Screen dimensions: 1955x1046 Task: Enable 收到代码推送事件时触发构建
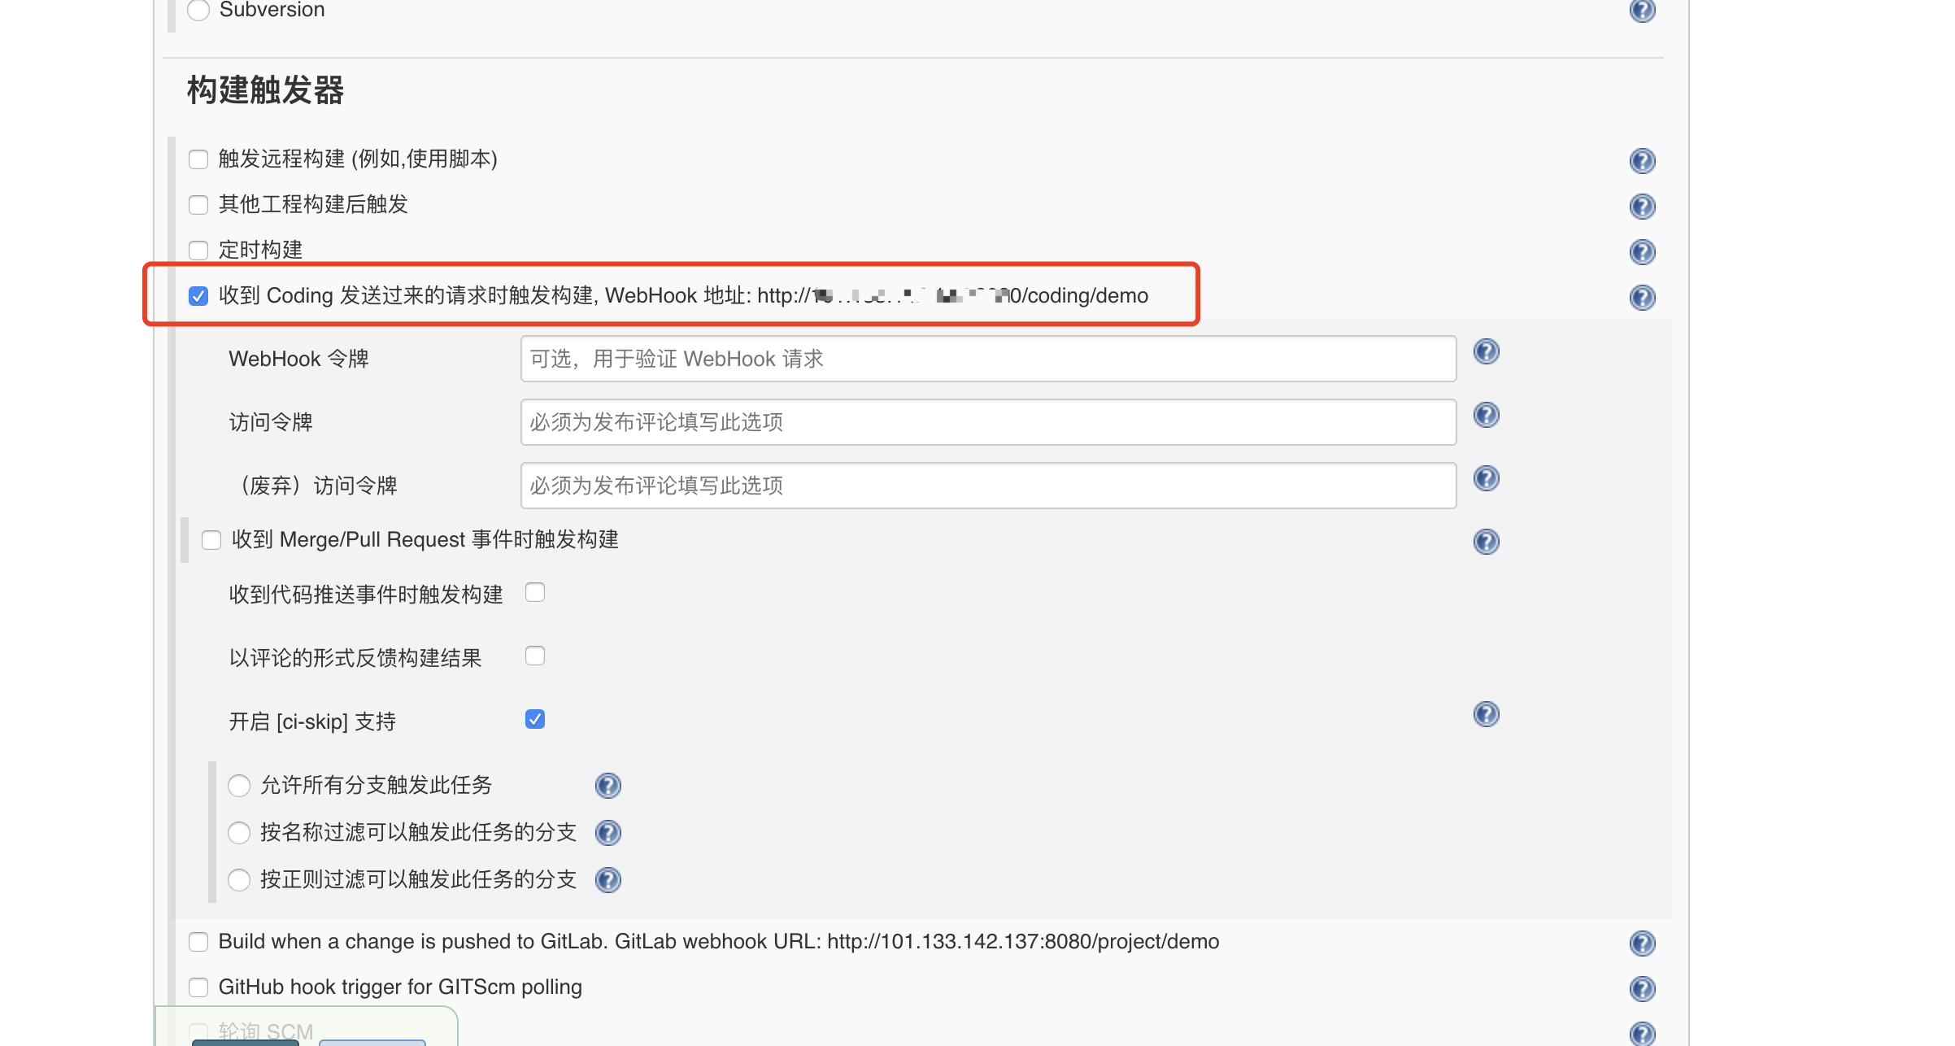(x=534, y=594)
